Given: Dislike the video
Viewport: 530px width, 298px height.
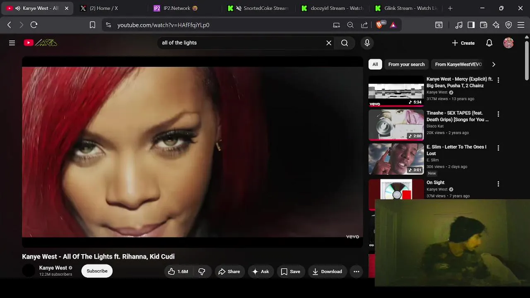Looking at the screenshot, I should coord(202,272).
